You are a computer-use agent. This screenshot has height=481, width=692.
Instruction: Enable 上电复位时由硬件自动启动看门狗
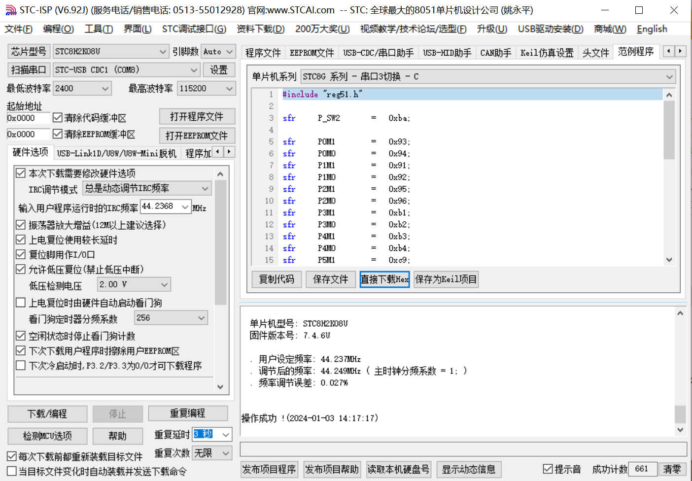tap(21, 303)
